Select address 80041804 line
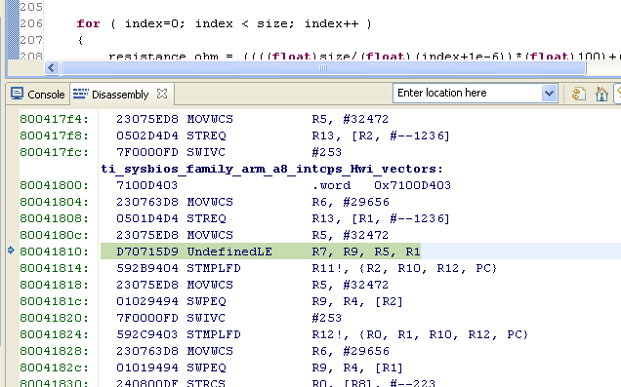 coord(55,202)
